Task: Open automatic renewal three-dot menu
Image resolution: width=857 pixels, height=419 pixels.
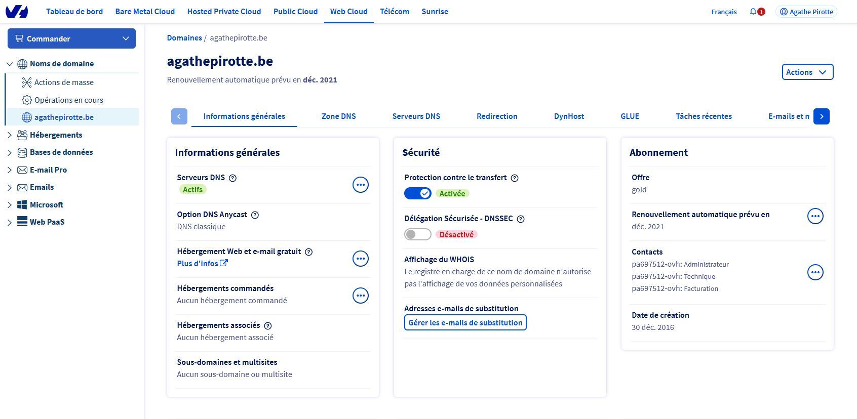Action: point(815,216)
